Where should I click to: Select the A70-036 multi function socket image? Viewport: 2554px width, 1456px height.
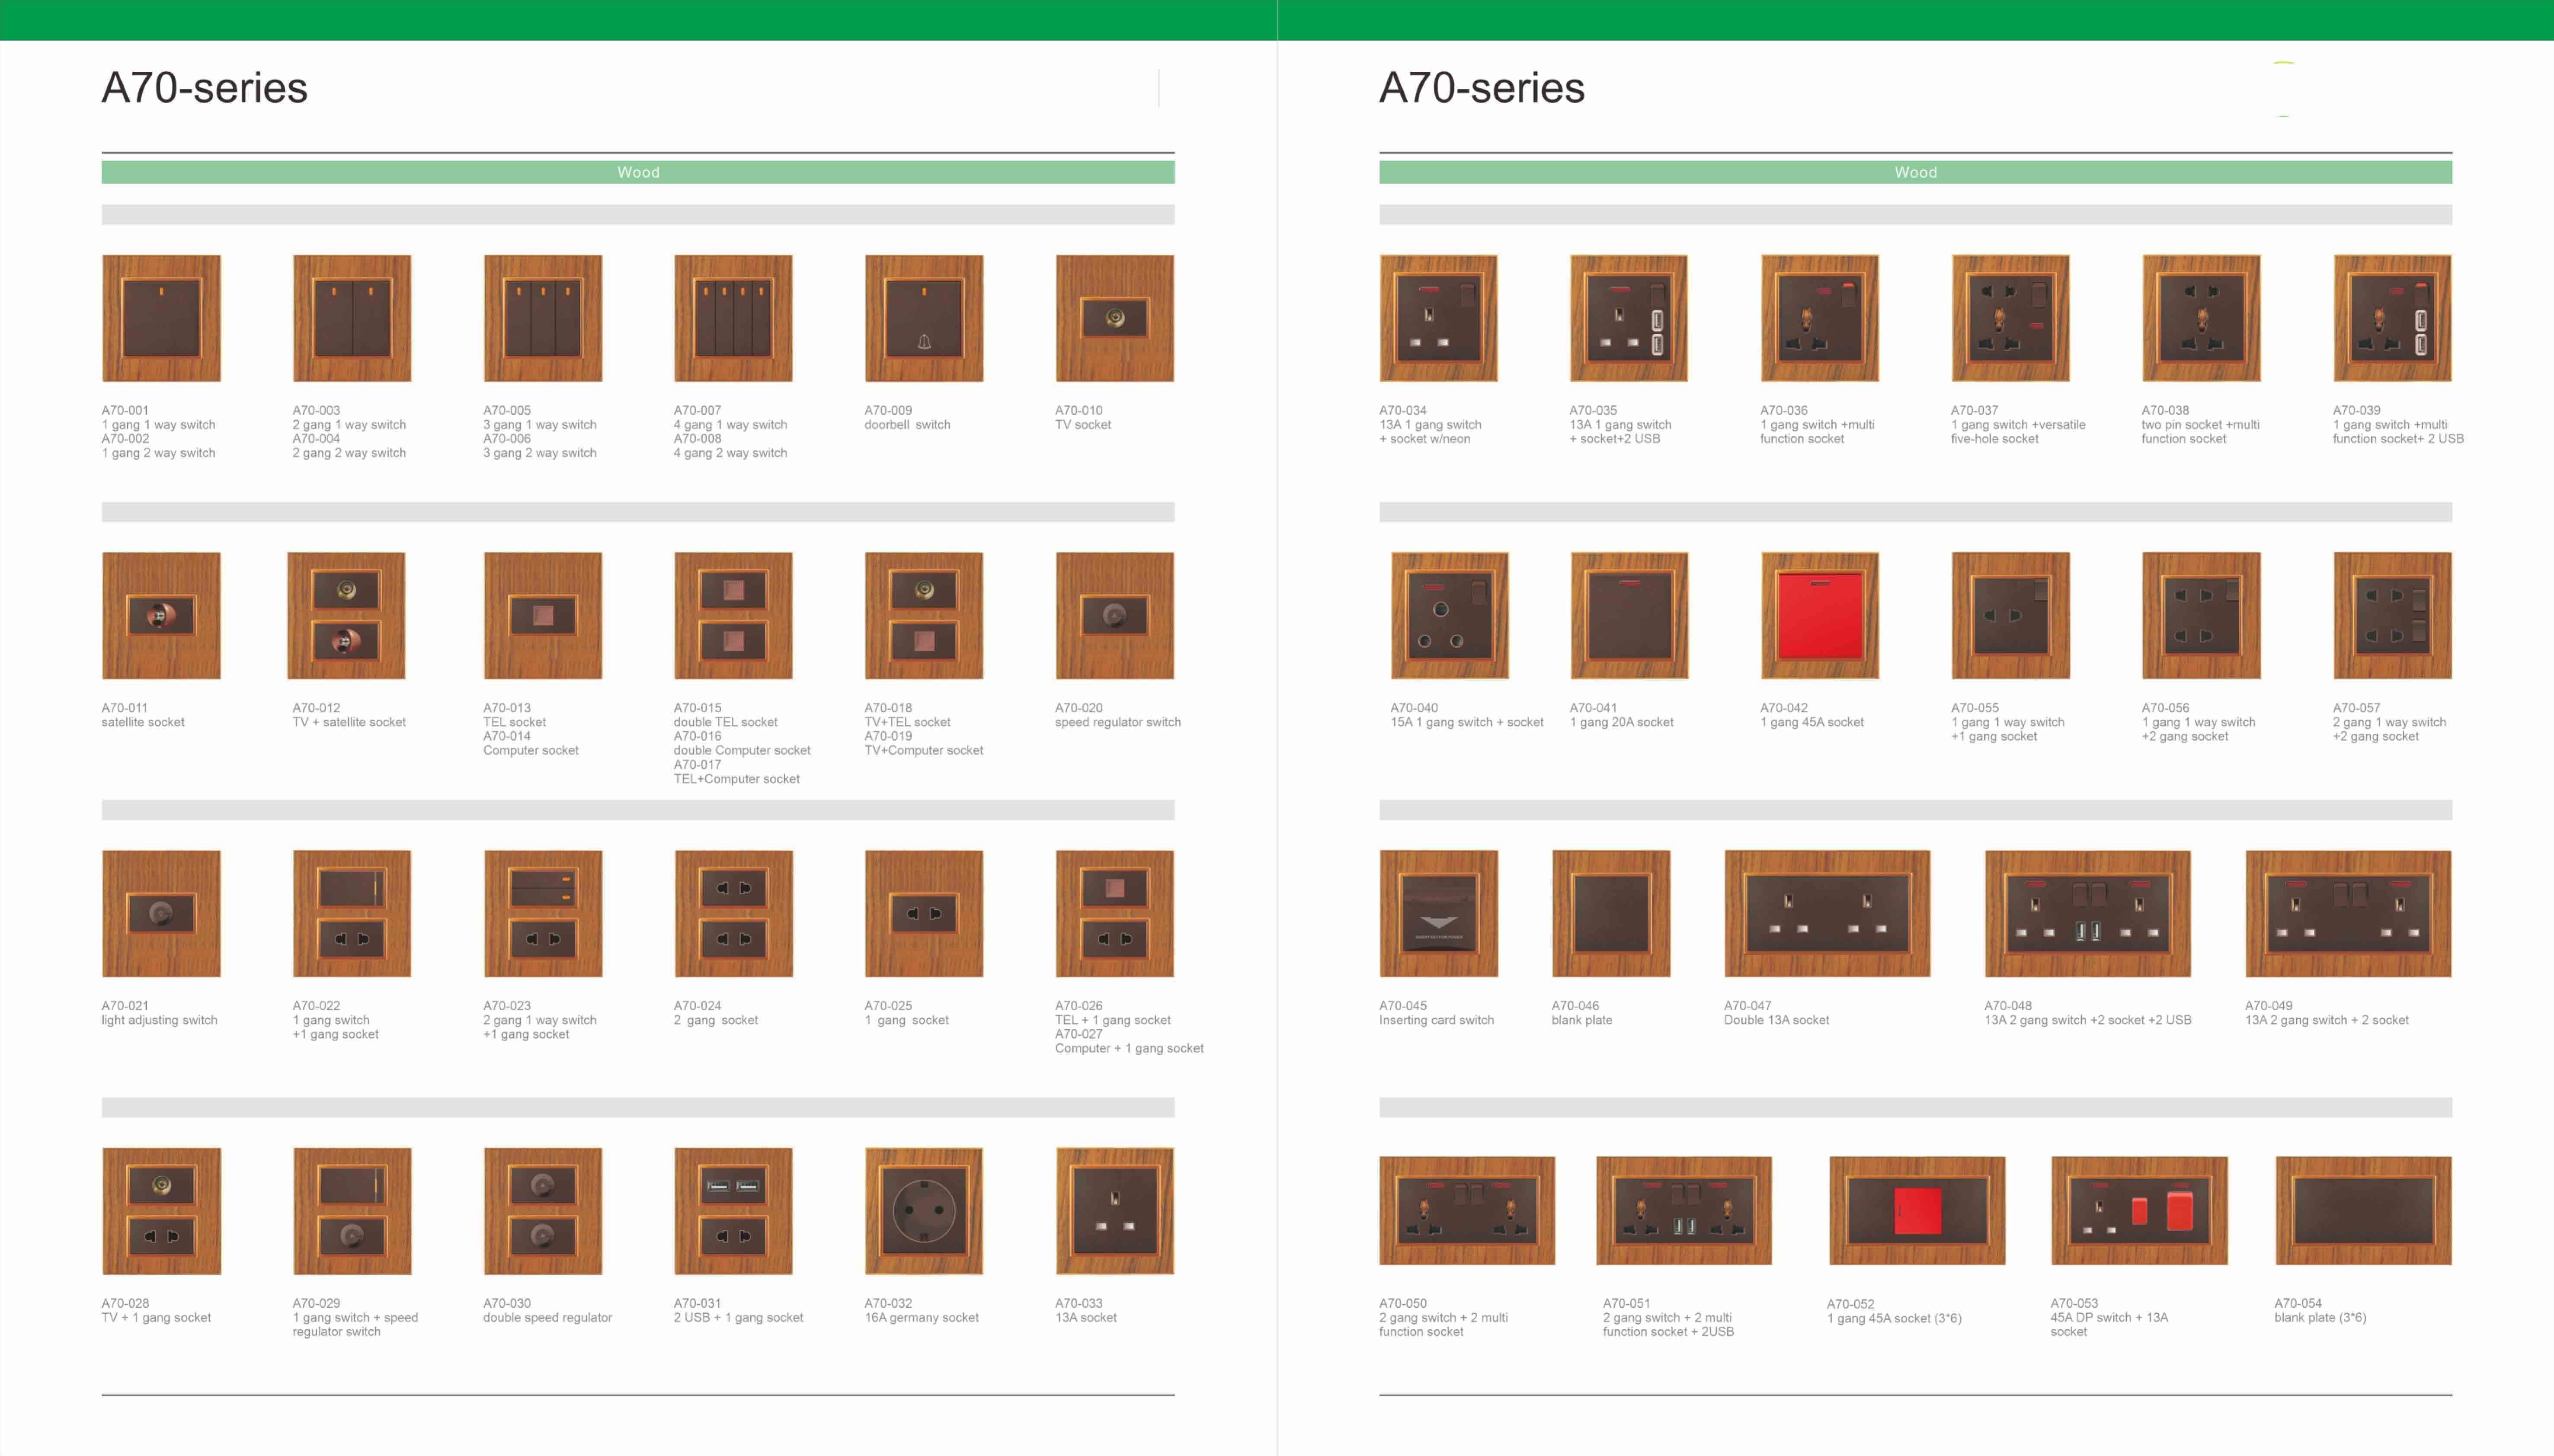pyautogui.click(x=1820, y=318)
